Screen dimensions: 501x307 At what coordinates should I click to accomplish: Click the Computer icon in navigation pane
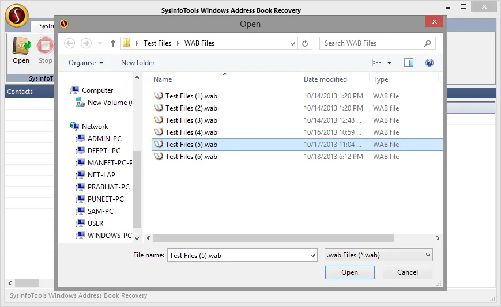click(x=74, y=90)
